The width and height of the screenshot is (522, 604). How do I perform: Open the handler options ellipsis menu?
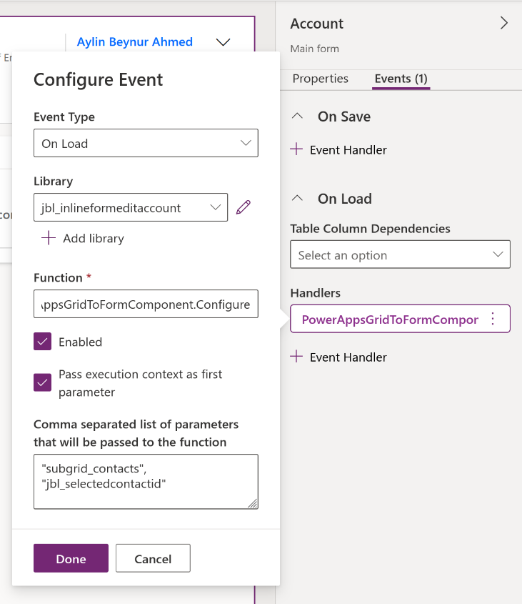[492, 318]
